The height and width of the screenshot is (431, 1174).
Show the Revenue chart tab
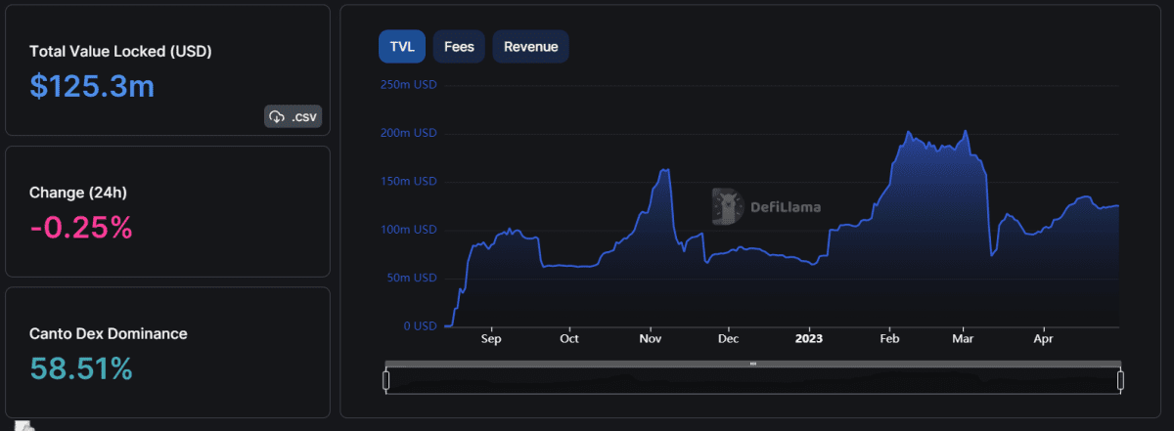tap(531, 46)
